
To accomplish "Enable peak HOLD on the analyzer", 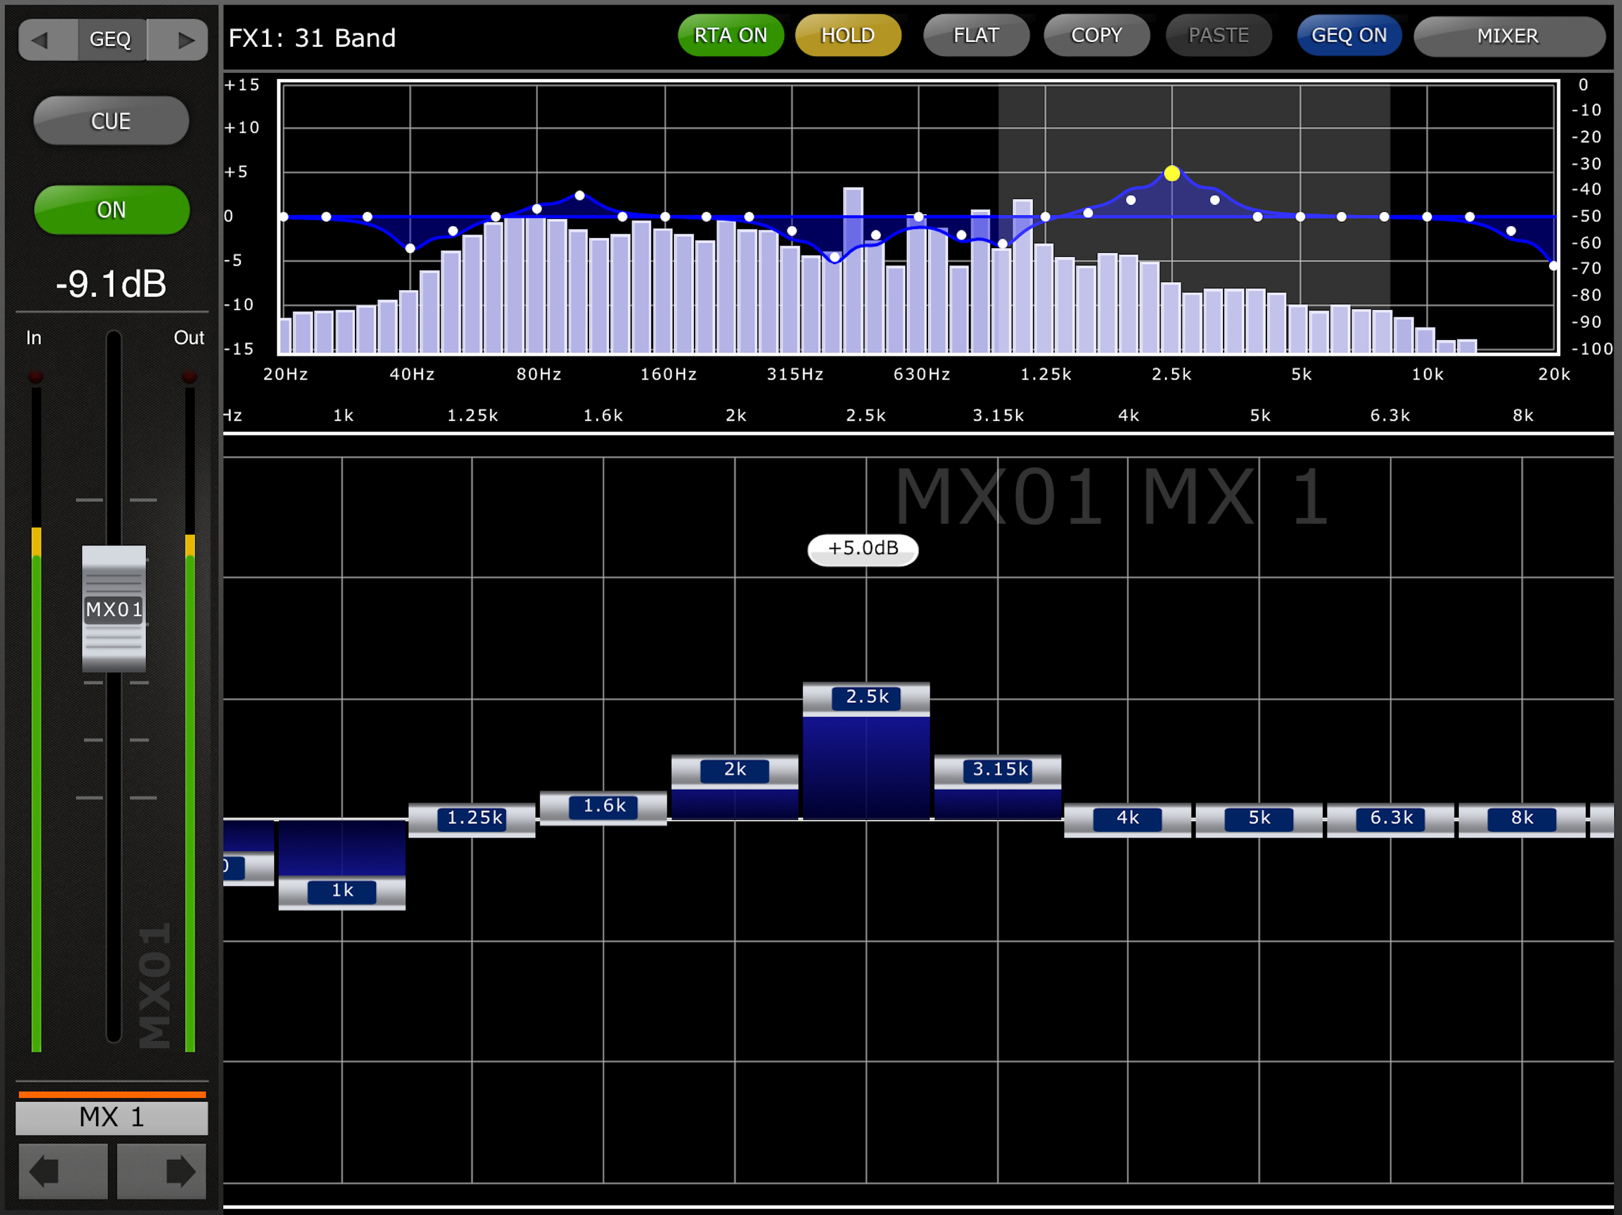I will [848, 36].
